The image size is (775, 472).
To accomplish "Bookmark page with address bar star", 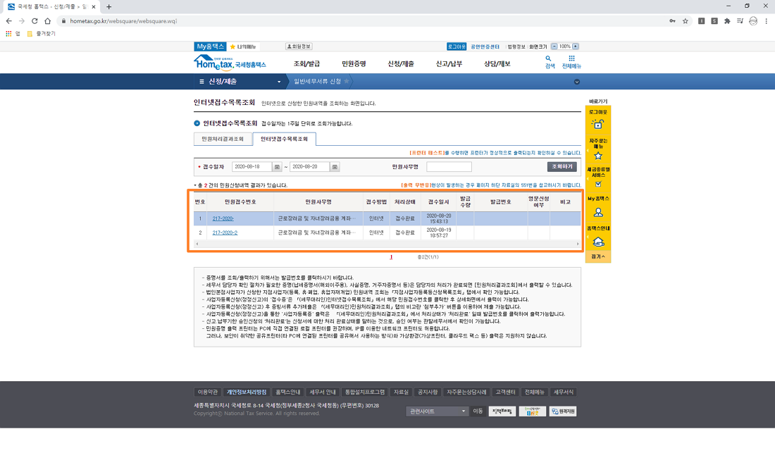I will coord(686,20).
